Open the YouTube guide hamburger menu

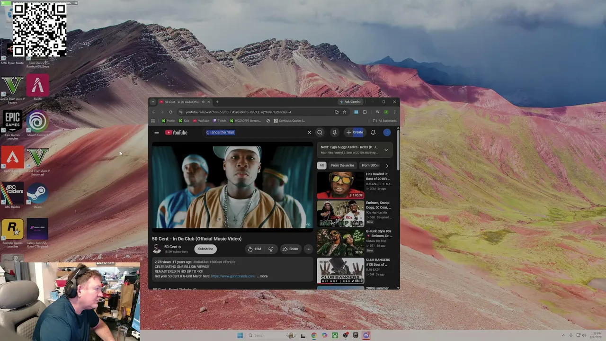click(x=157, y=133)
